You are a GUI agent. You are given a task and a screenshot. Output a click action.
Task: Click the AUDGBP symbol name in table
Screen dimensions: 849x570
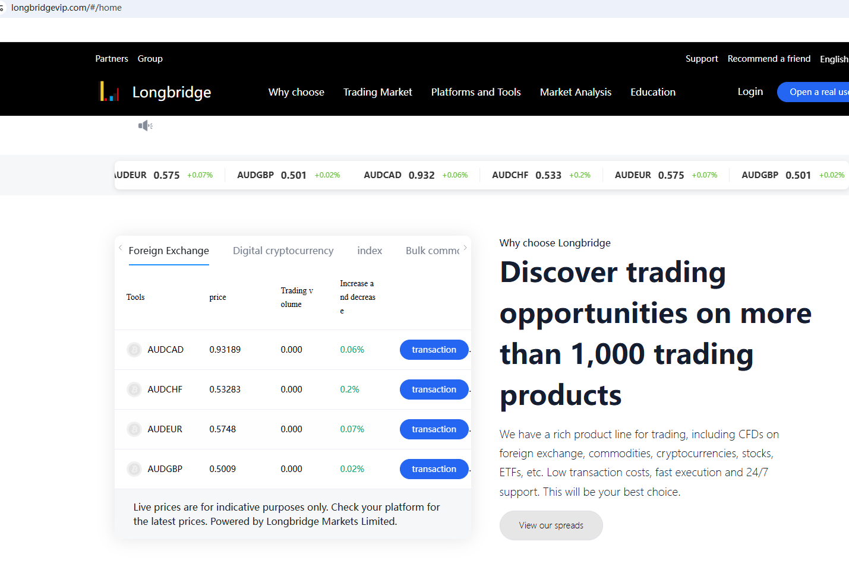pos(165,469)
